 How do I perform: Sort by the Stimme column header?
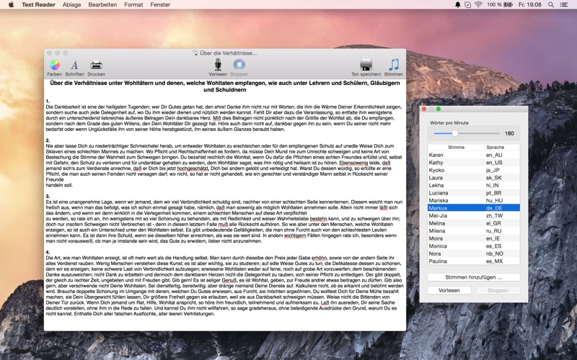[456, 147]
